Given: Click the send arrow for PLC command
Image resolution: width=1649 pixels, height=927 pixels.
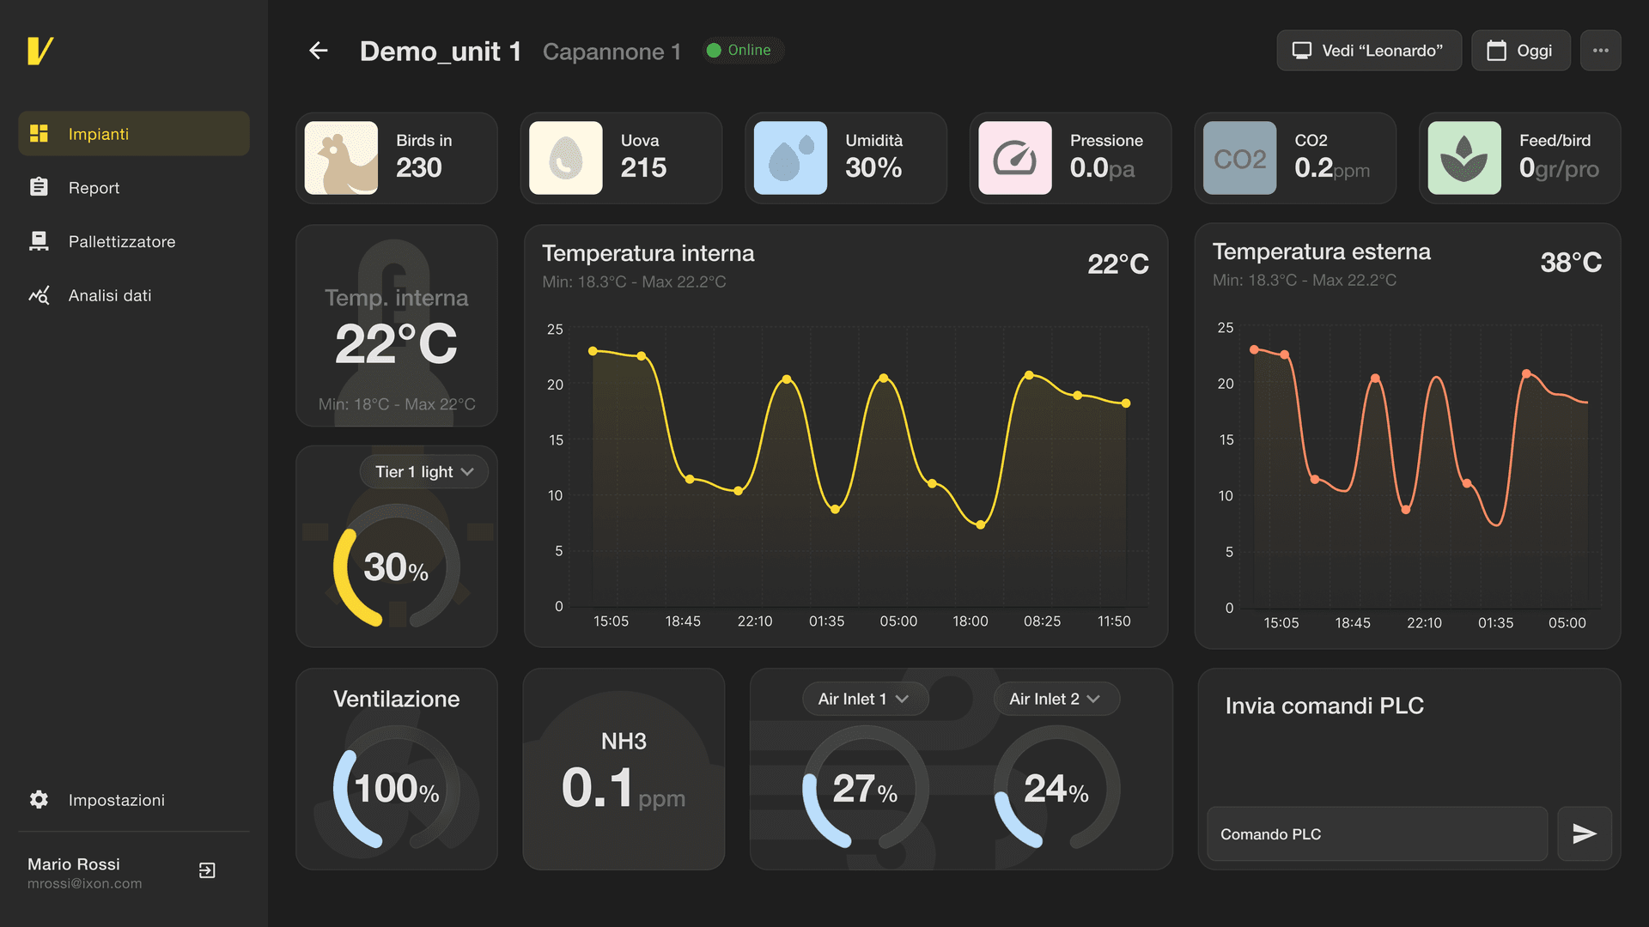Looking at the screenshot, I should pos(1584,833).
